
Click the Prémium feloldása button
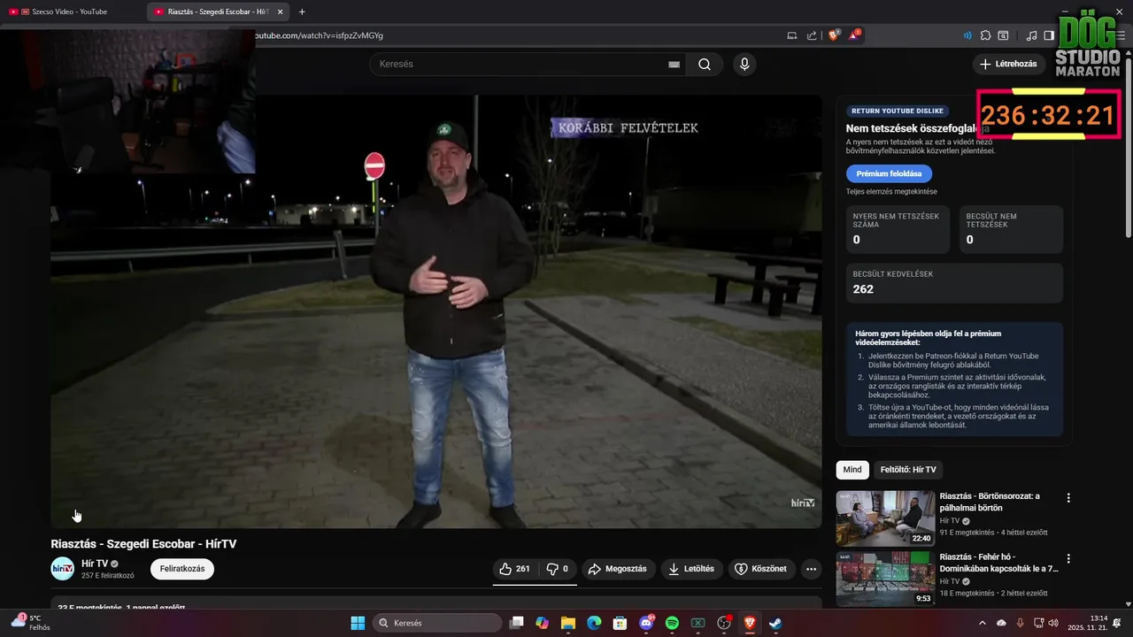pos(889,173)
